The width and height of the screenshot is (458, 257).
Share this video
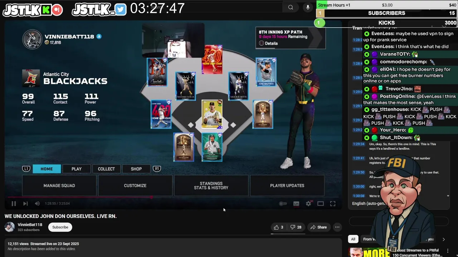(318, 227)
